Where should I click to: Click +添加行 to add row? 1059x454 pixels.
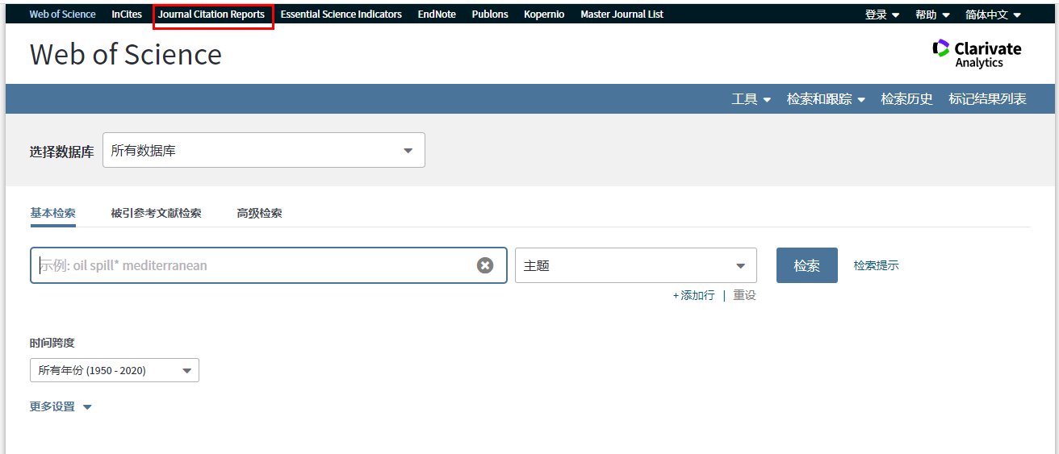(693, 295)
